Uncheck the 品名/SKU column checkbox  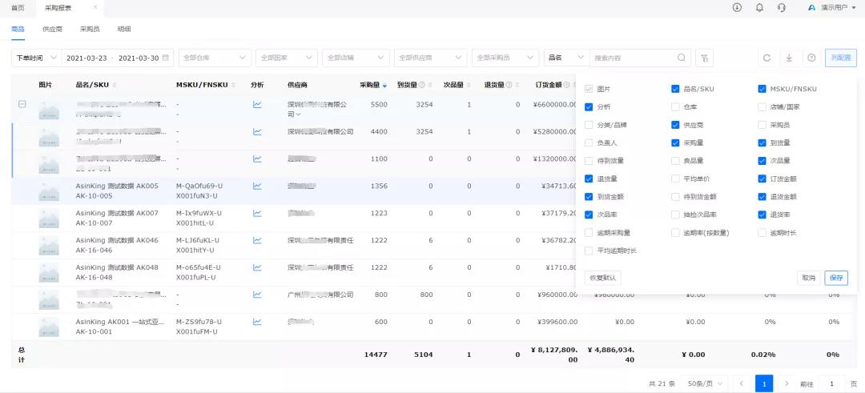pos(675,89)
